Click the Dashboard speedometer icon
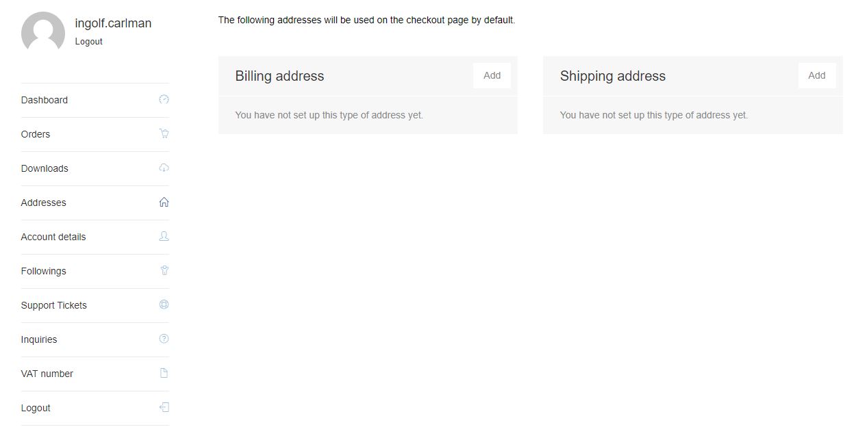 (164, 100)
